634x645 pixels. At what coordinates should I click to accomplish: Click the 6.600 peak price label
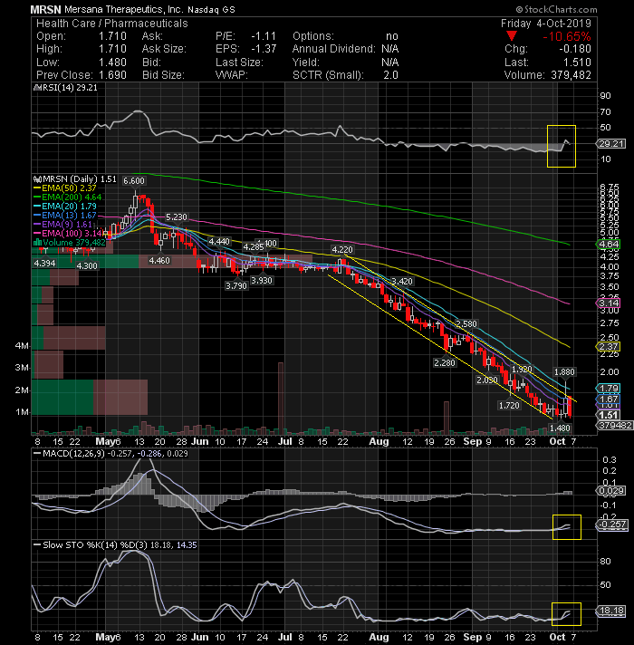tap(134, 181)
